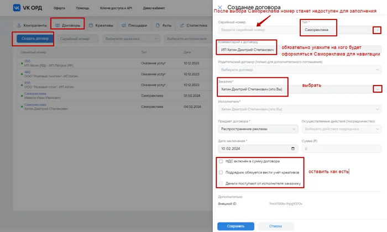Open the Оферта link in header
This screenshot has height=232, width=387.
tap(59, 8)
